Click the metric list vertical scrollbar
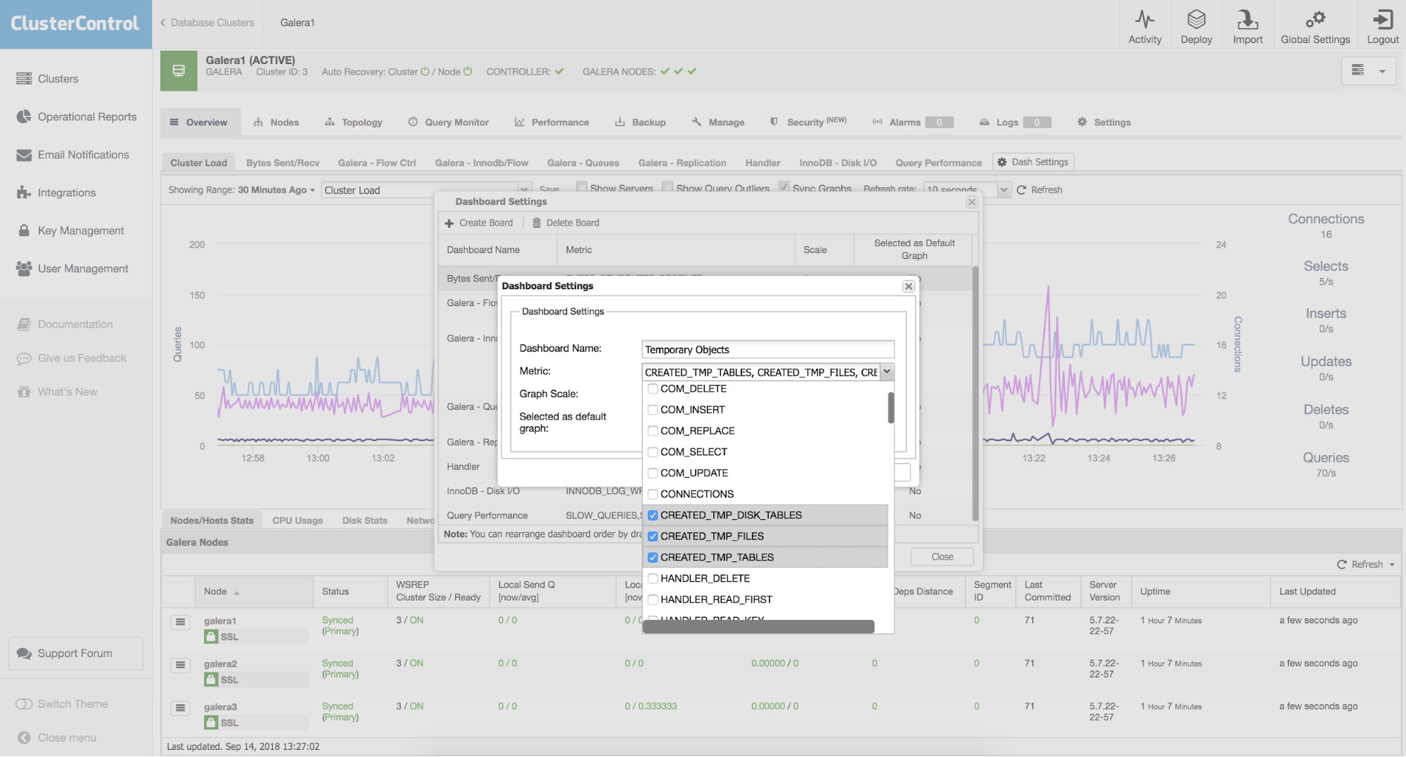This screenshot has height=757, width=1406. pyautogui.click(x=890, y=408)
